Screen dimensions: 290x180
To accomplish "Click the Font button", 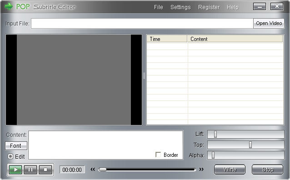I will click(16, 146).
